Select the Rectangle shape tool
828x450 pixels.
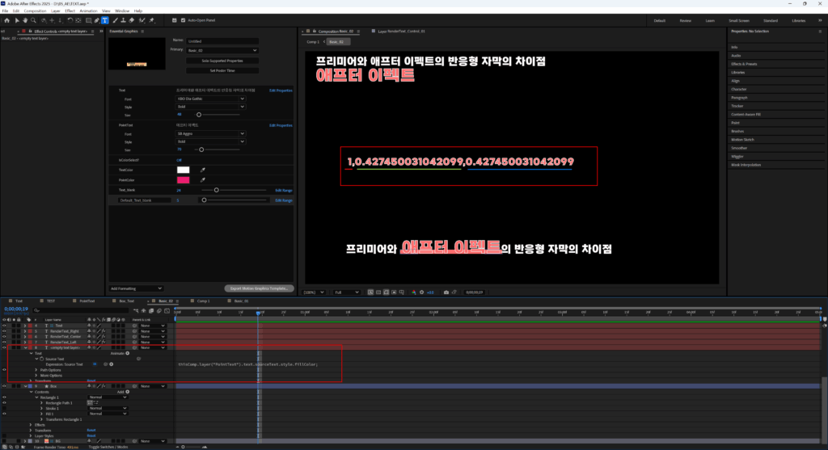click(x=88, y=20)
